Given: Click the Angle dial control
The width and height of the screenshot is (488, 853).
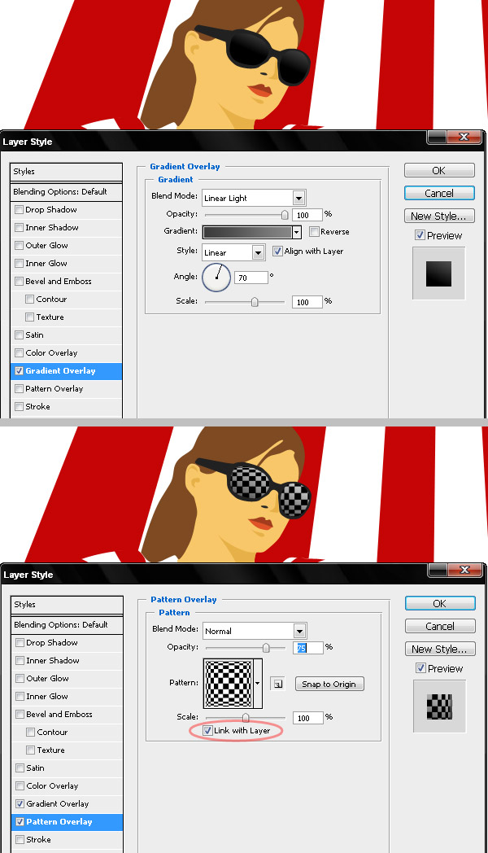Looking at the screenshot, I should coord(216,277).
